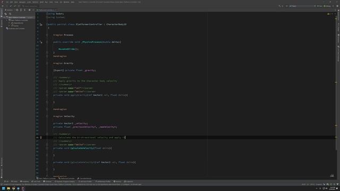Collapse the #region Velocity fold marker
This screenshot has height=191, width=340.
47,117
